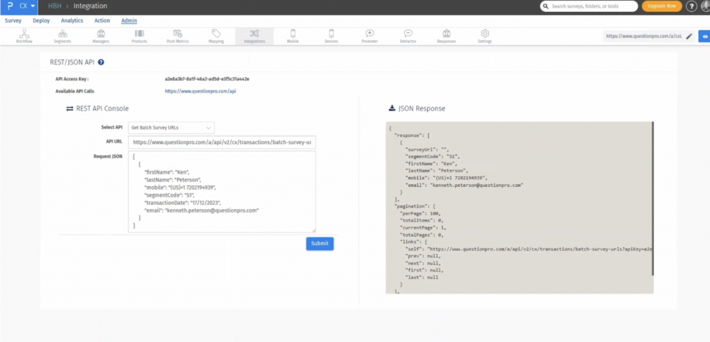The image size is (710, 342).
Task: Click the Integration breadcrumb title
Action: click(91, 6)
